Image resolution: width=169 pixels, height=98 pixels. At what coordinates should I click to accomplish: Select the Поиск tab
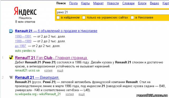[x=61, y=3]
